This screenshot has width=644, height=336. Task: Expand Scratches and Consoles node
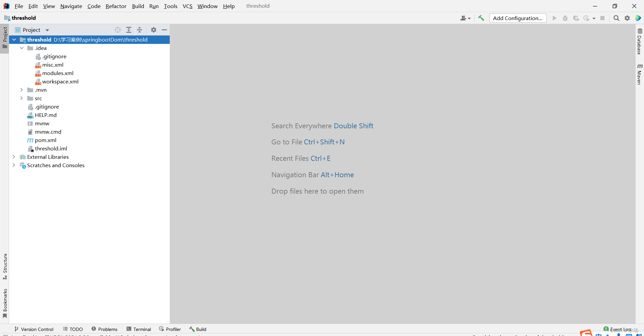tap(14, 165)
